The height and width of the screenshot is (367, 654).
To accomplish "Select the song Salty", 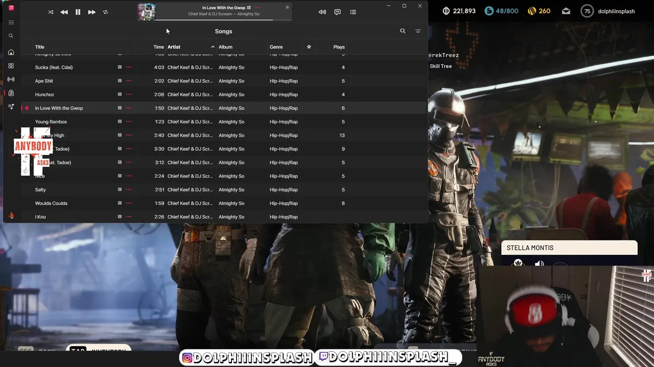I will point(40,190).
